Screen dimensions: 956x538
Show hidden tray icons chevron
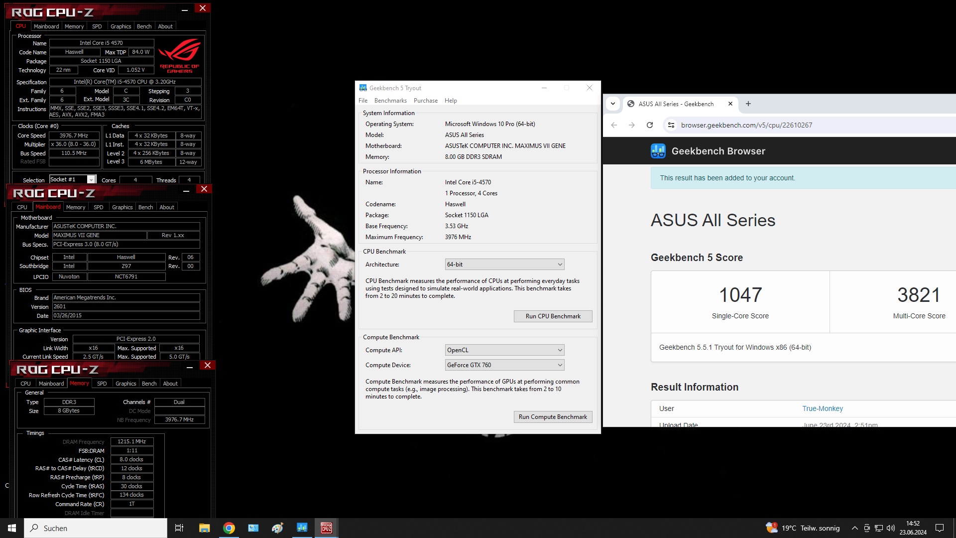855,528
